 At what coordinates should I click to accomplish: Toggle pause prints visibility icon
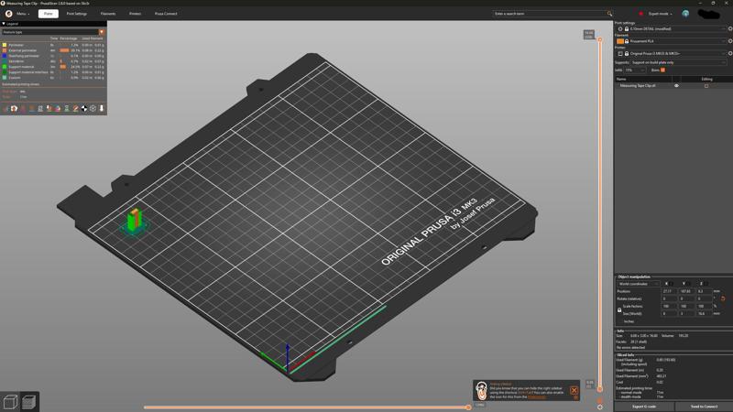tap(67, 108)
